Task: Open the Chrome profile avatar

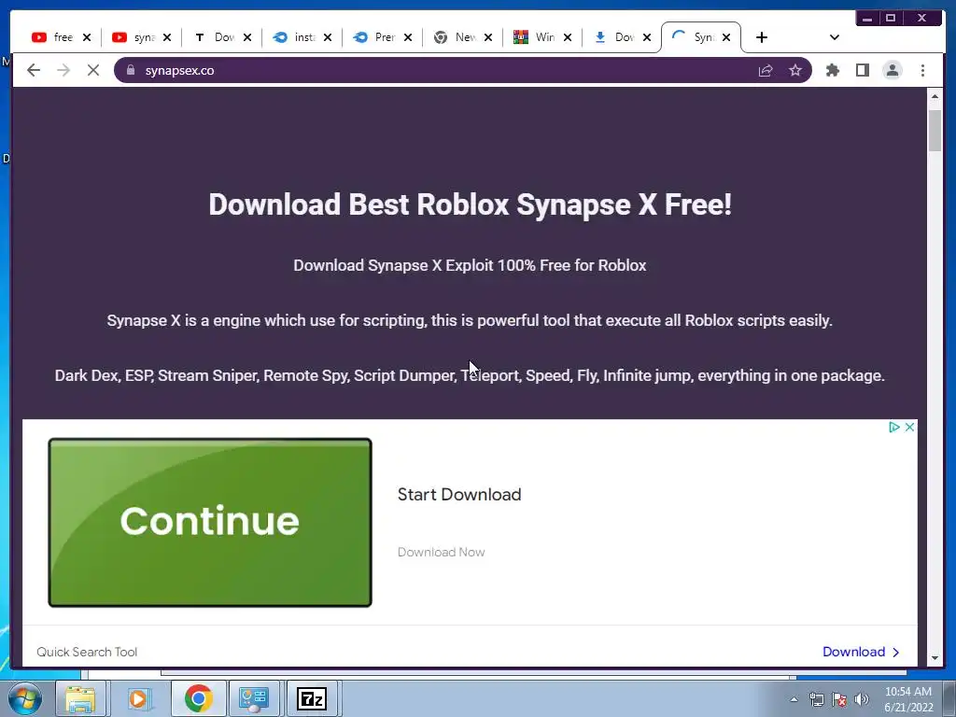Action: 892,71
